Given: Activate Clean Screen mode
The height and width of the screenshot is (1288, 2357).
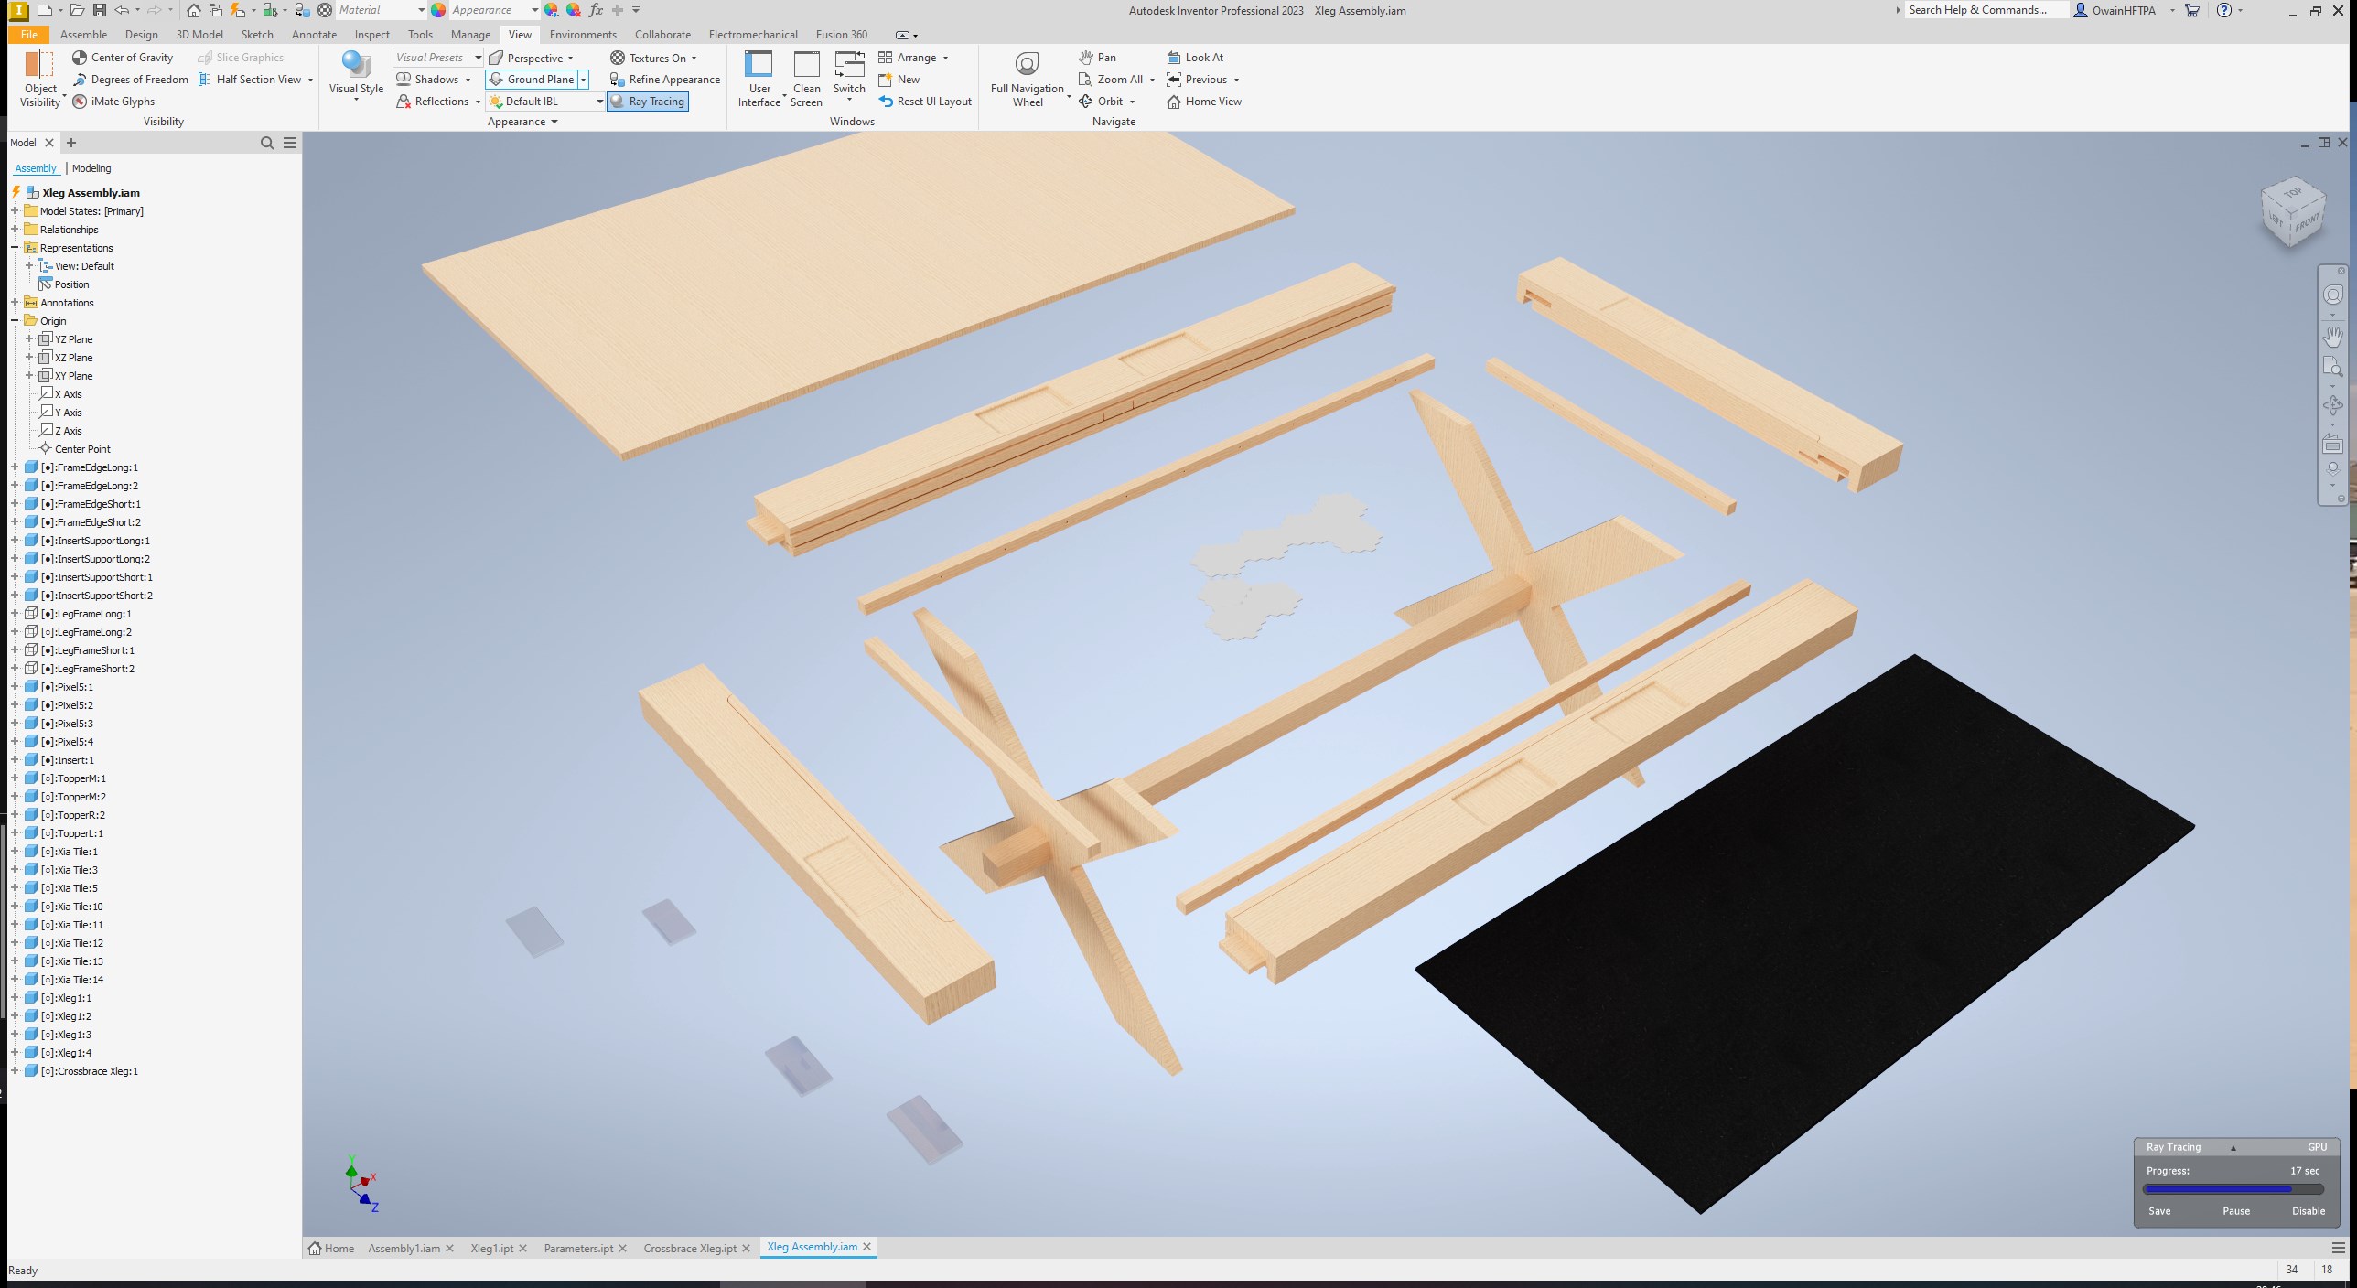Looking at the screenshot, I should [x=806, y=80].
